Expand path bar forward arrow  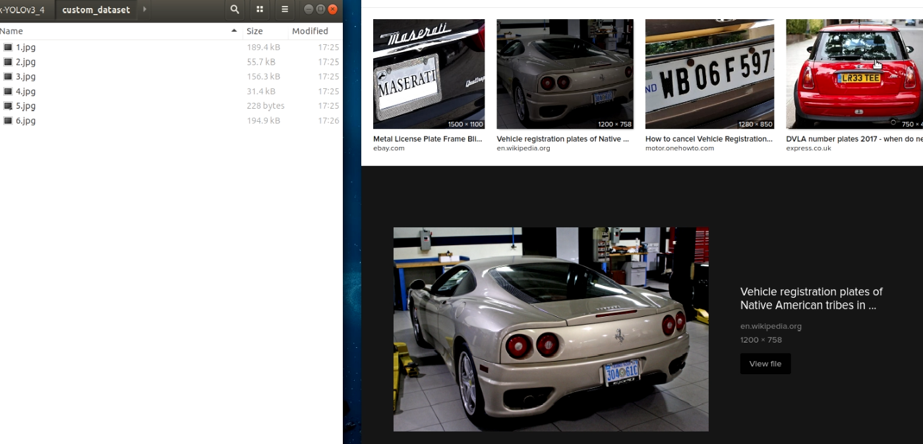pyautogui.click(x=144, y=9)
